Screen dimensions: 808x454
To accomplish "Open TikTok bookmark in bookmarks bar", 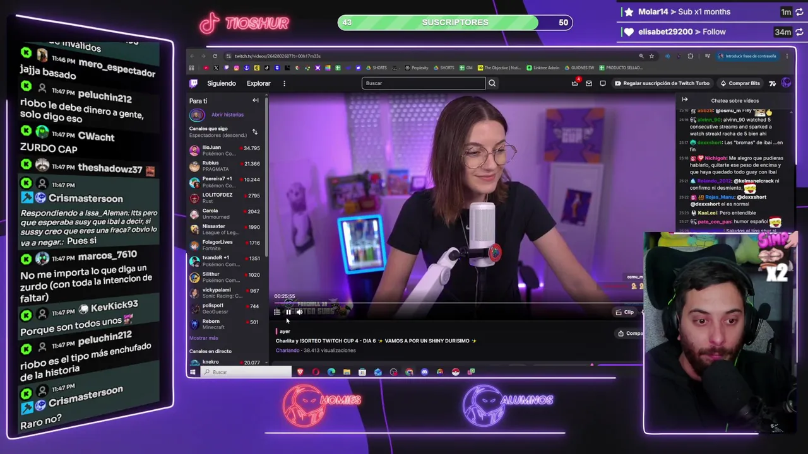I will pyautogui.click(x=266, y=67).
